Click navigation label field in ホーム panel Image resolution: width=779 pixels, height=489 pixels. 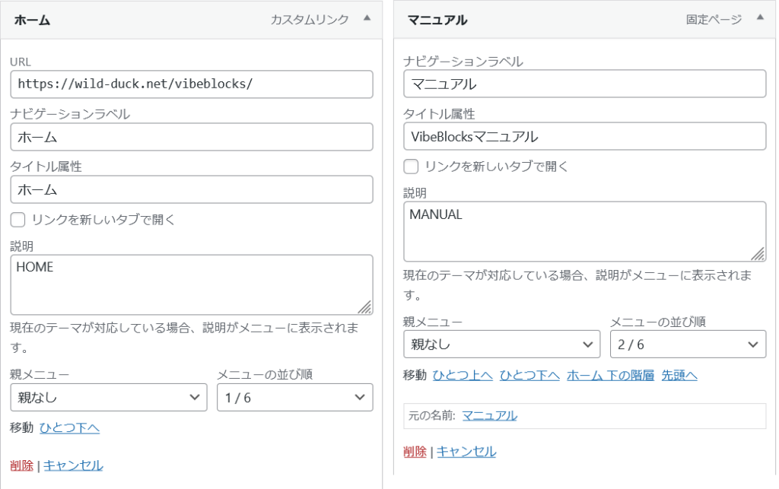click(x=191, y=138)
